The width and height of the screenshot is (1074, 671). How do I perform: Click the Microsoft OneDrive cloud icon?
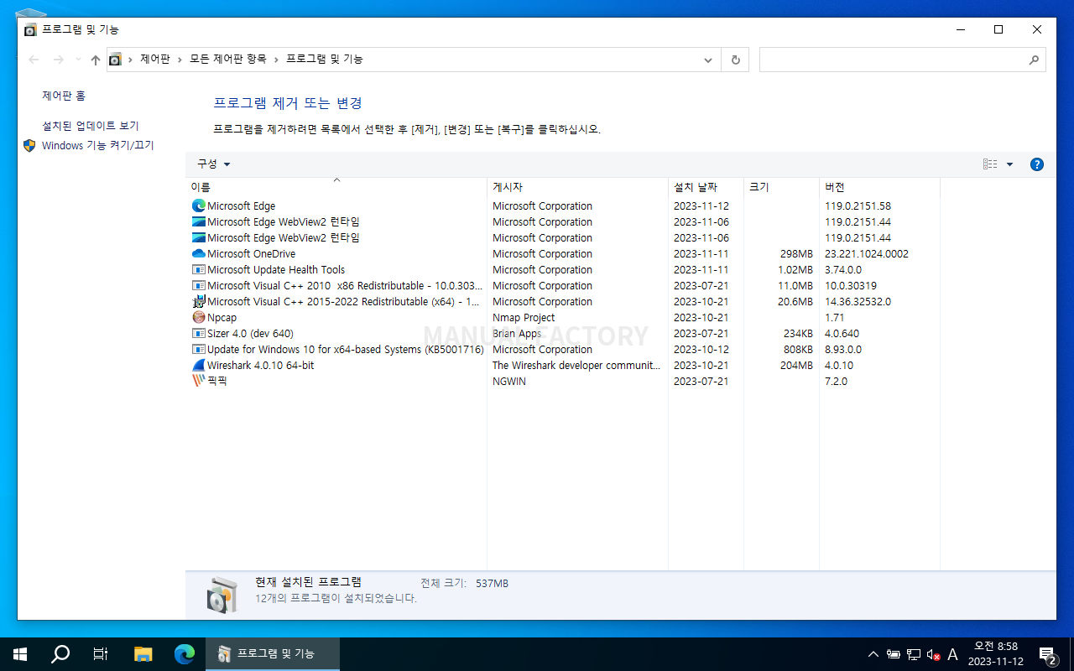tap(199, 253)
